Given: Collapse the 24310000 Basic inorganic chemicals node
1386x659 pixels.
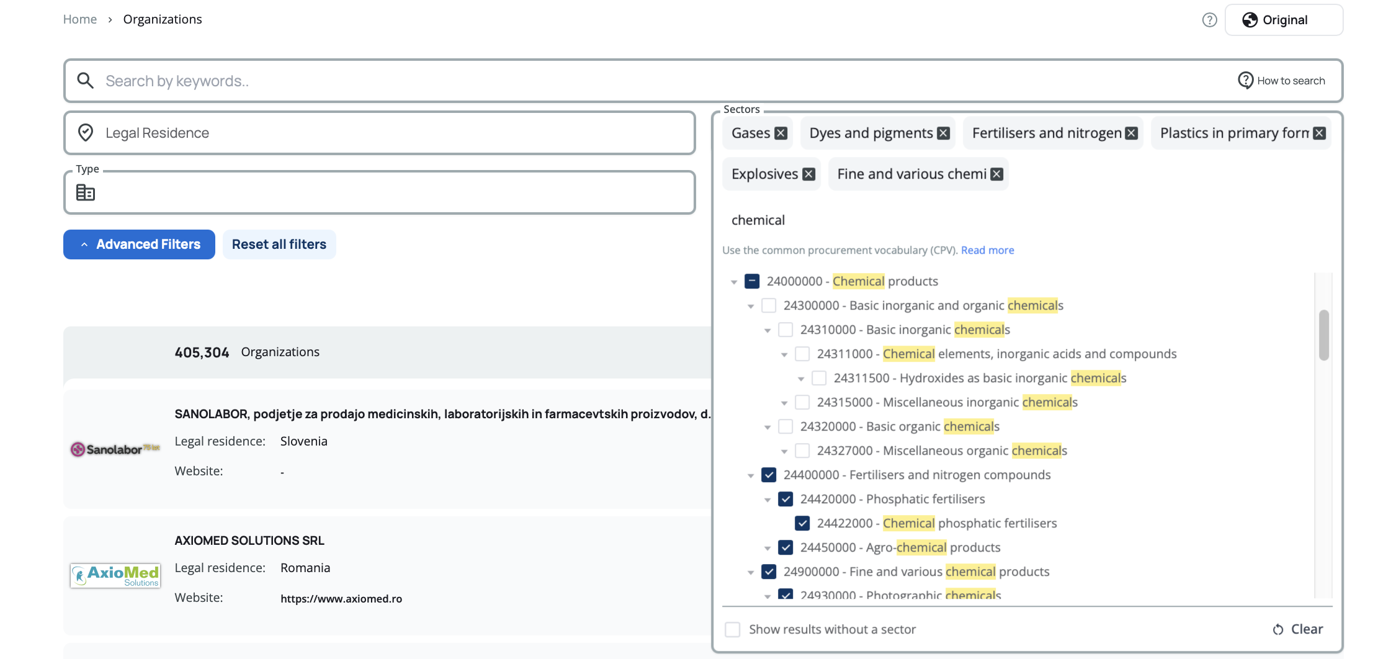Looking at the screenshot, I should tap(767, 330).
